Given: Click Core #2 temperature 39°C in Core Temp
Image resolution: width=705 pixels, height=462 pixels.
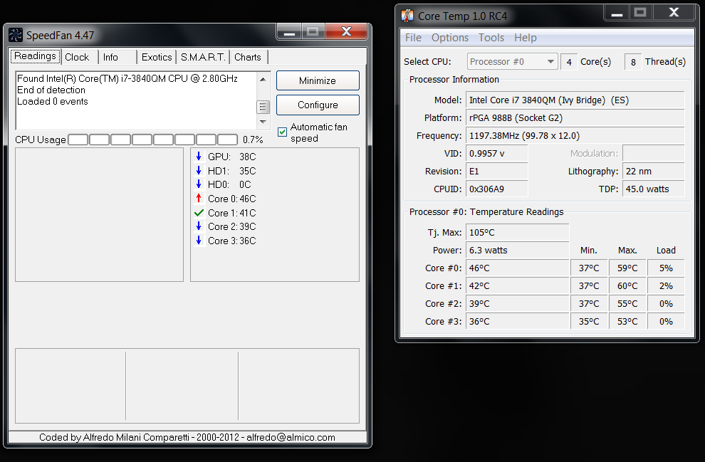Looking at the screenshot, I should [518, 304].
